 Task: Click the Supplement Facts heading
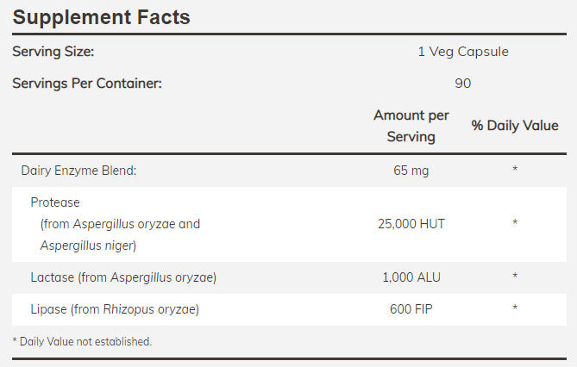(x=101, y=16)
